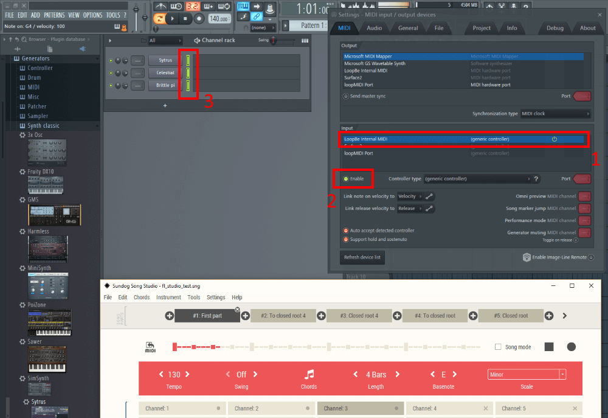
Task: Click the Refresh device list button
Action: [362, 257]
